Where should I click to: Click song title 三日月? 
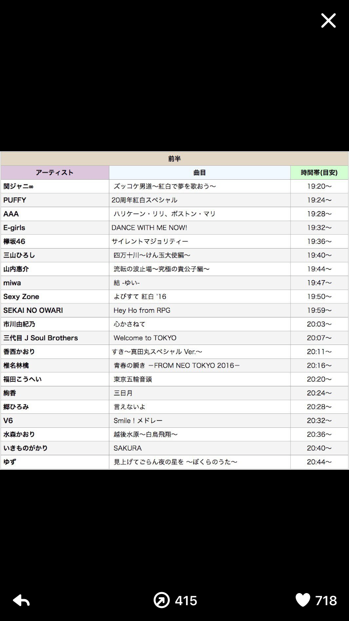tap(123, 393)
